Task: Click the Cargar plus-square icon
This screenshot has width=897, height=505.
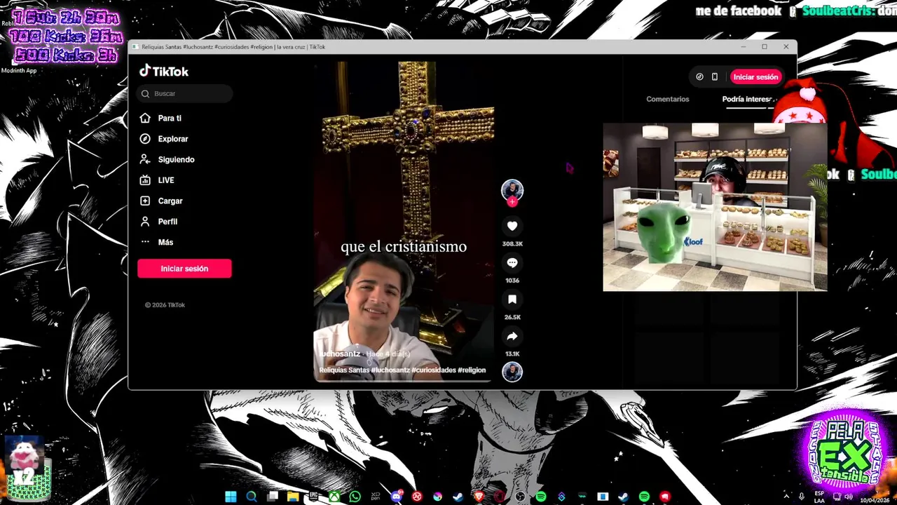Action: 145,201
